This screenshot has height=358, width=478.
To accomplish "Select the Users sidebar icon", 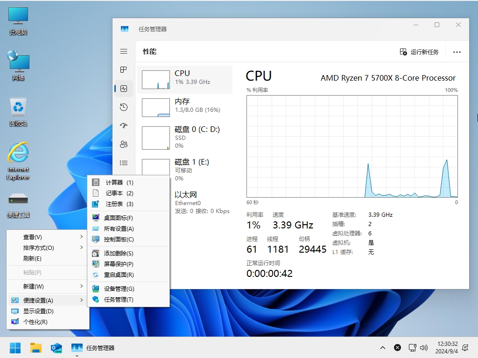I will click(x=123, y=144).
